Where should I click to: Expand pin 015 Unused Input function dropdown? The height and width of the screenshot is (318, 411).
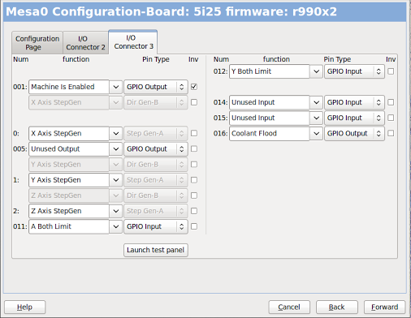[x=316, y=118]
